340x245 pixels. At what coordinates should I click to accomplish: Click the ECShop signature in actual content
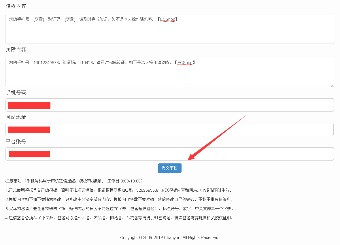pos(185,63)
